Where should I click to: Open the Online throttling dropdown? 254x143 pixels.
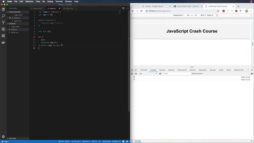pyautogui.click(x=210, y=15)
